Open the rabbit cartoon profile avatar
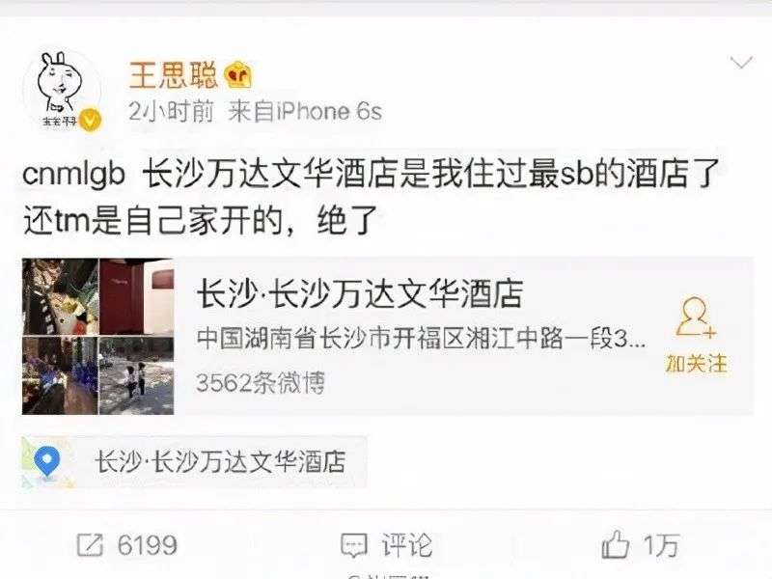Viewport: 772px width, 579px height. 62,90
